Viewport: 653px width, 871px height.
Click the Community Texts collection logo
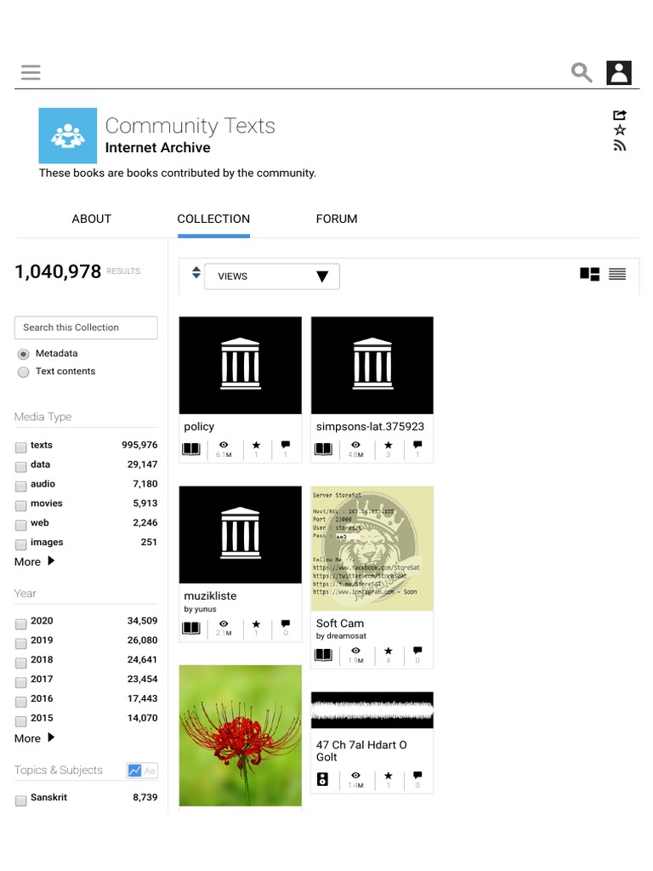(x=68, y=135)
